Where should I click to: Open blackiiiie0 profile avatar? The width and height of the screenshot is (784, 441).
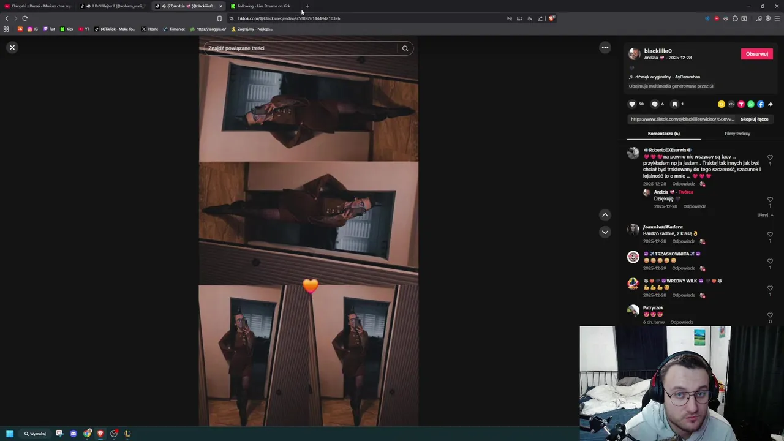[x=635, y=54]
